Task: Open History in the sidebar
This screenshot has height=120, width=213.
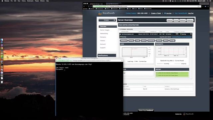Action: tap(103, 41)
